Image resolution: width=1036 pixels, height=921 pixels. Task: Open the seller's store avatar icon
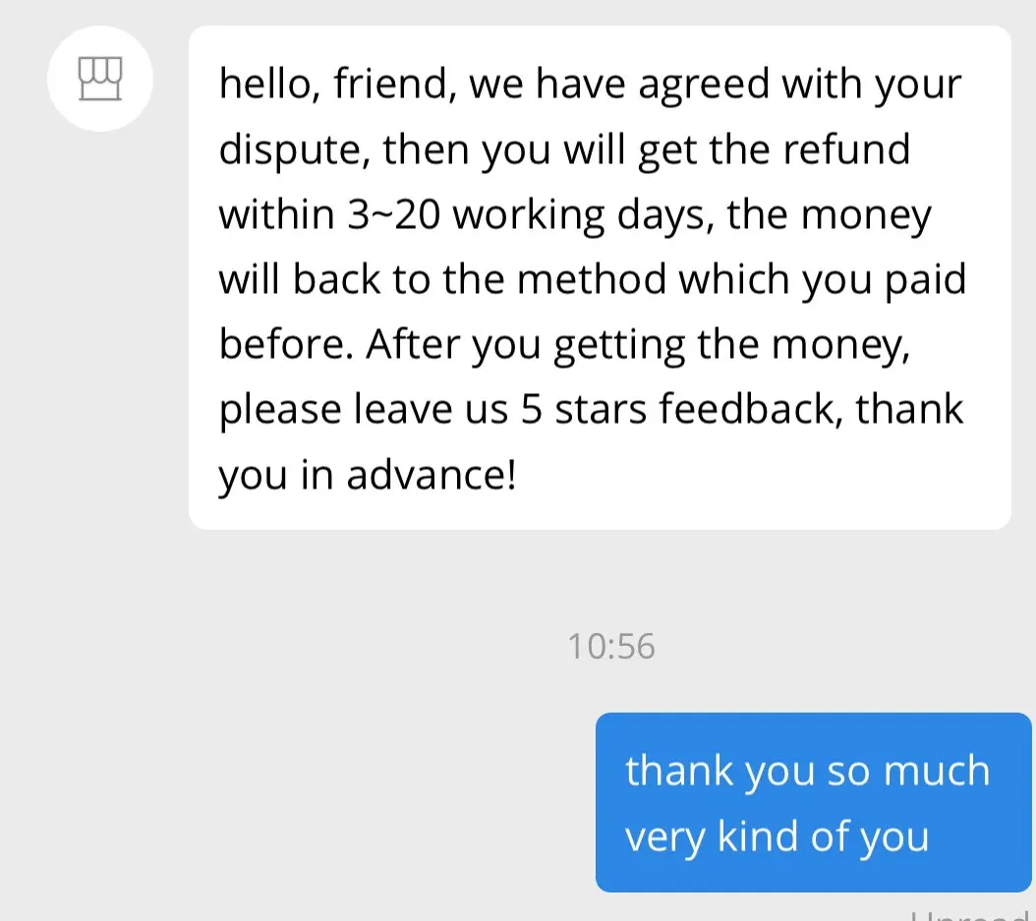tap(100, 79)
